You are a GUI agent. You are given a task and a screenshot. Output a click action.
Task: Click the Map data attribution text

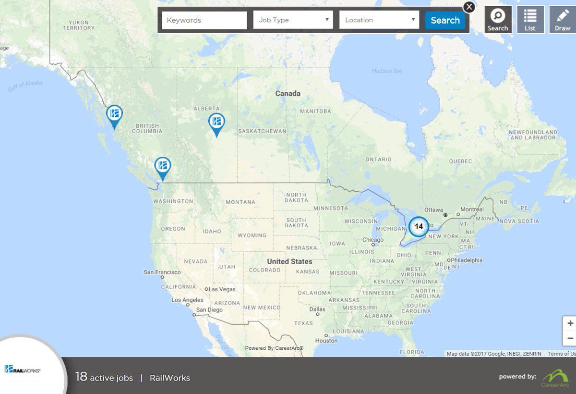[x=494, y=354]
